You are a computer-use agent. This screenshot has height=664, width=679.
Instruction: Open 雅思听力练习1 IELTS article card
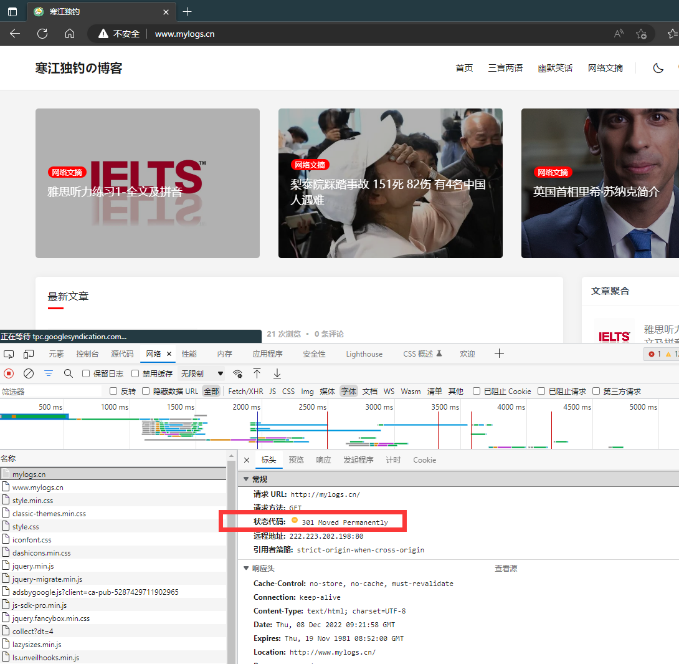click(148, 183)
